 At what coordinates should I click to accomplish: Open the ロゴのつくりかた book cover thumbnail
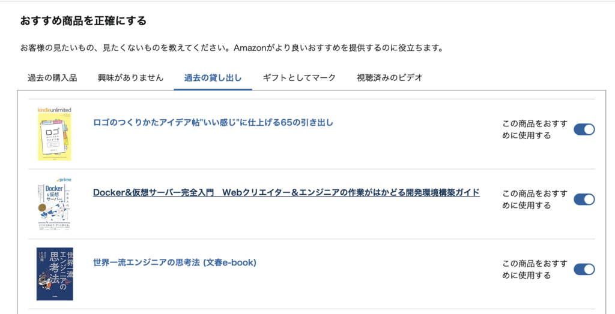[55, 138]
